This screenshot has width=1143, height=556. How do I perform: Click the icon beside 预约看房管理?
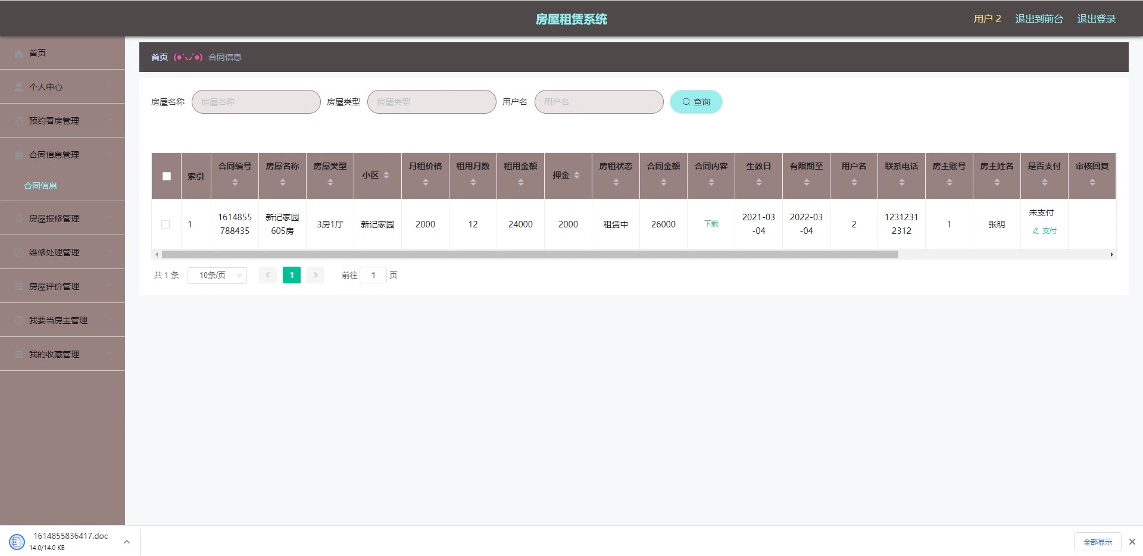click(x=19, y=121)
